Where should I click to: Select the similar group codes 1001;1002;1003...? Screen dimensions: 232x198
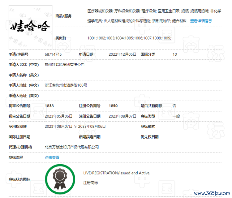(x=129, y=38)
